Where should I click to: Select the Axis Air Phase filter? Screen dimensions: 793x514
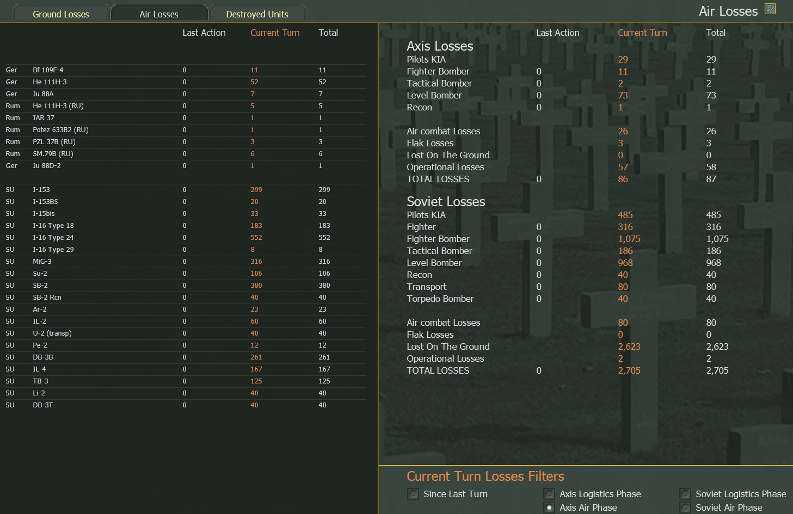tap(549, 507)
